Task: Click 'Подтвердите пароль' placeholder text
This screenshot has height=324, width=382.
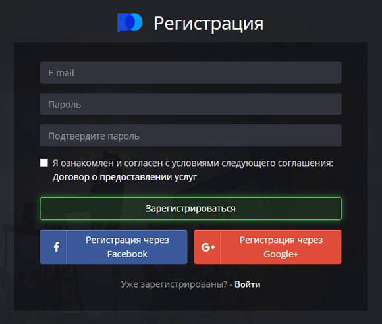Action: [x=94, y=136]
